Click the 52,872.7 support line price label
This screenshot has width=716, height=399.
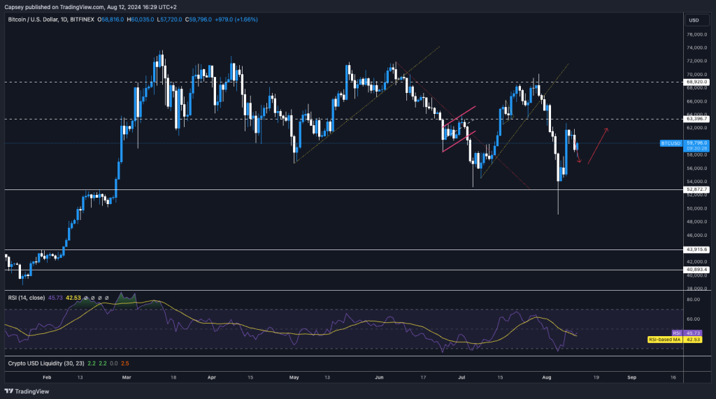coord(698,189)
